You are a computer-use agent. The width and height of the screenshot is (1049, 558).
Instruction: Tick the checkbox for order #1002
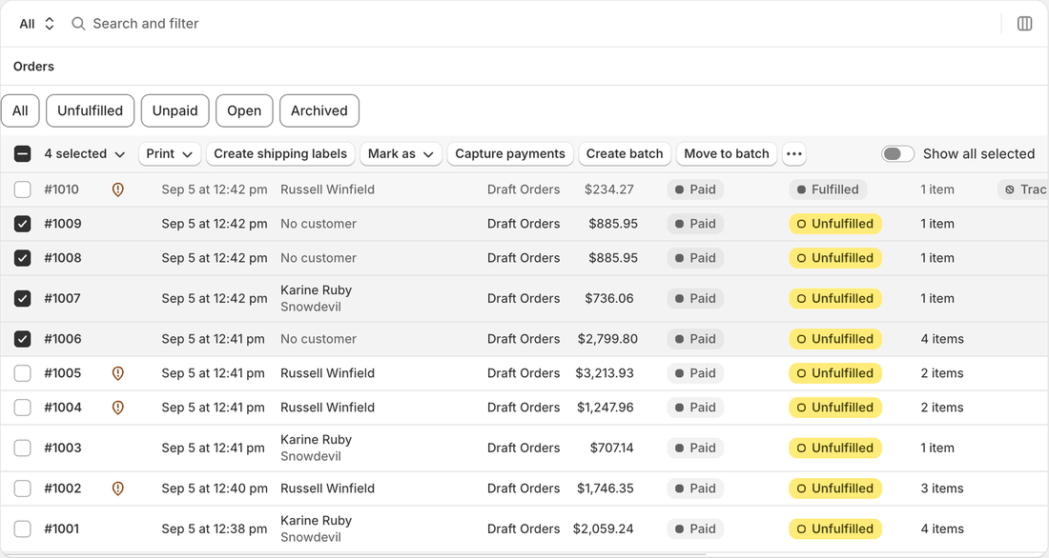(x=22, y=488)
